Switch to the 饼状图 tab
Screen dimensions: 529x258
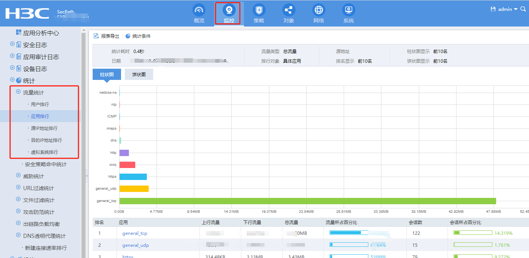coord(139,74)
